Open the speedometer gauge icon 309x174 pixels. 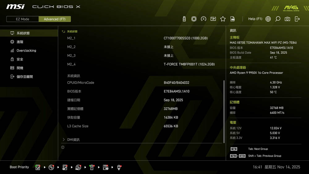pos(203,19)
